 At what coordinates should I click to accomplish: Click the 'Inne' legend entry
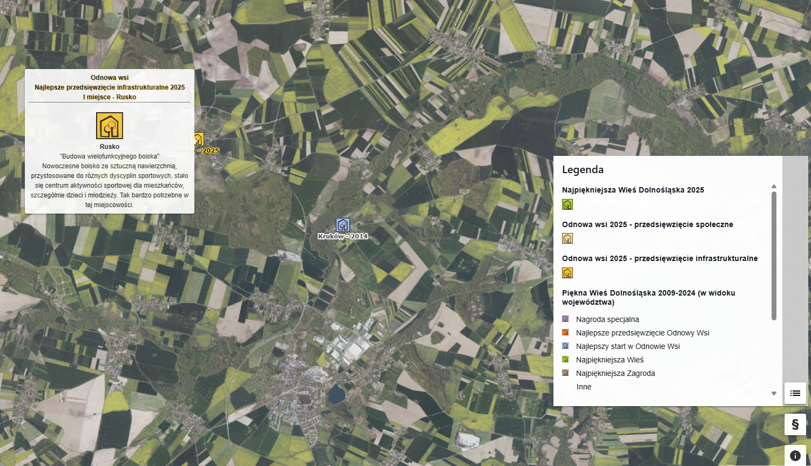[584, 387]
